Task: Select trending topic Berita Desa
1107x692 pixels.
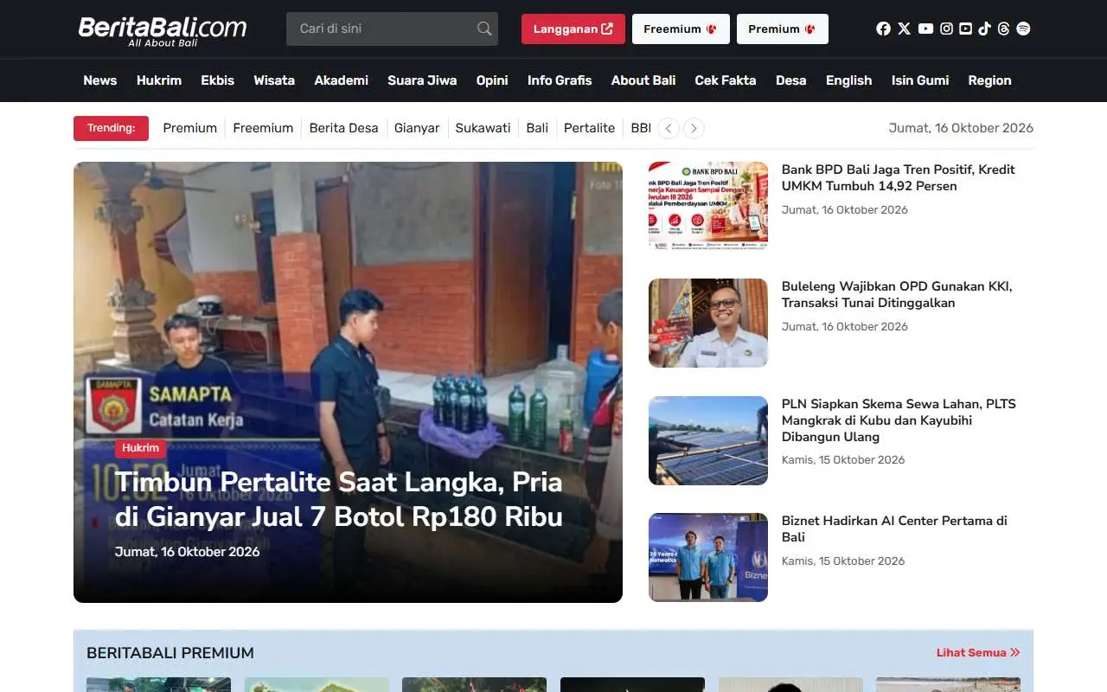Action: click(x=344, y=128)
